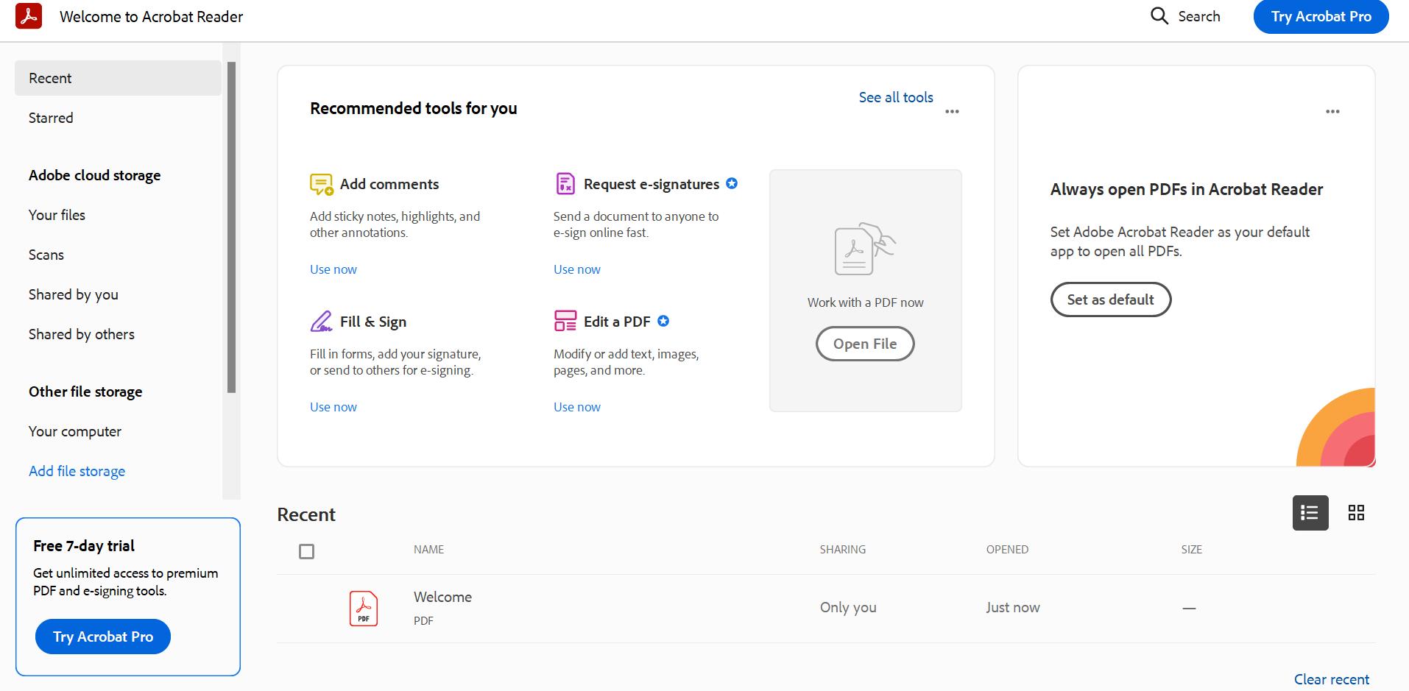The image size is (1409, 691).
Task: Click the Add comments tool icon
Action: [321, 184]
